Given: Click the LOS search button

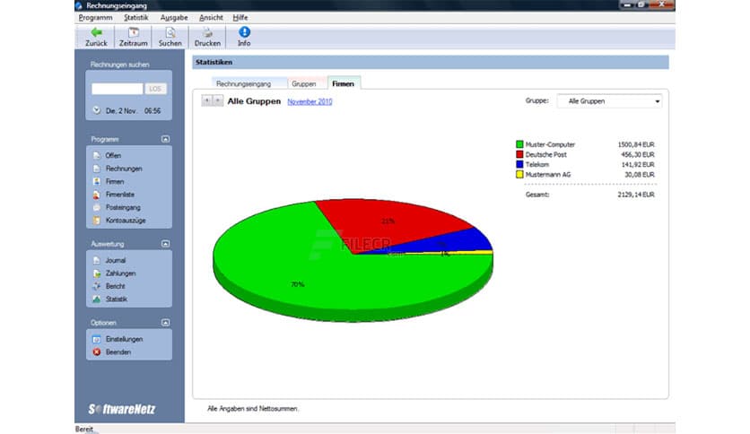Looking at the screenshot, I should [155, 89].
